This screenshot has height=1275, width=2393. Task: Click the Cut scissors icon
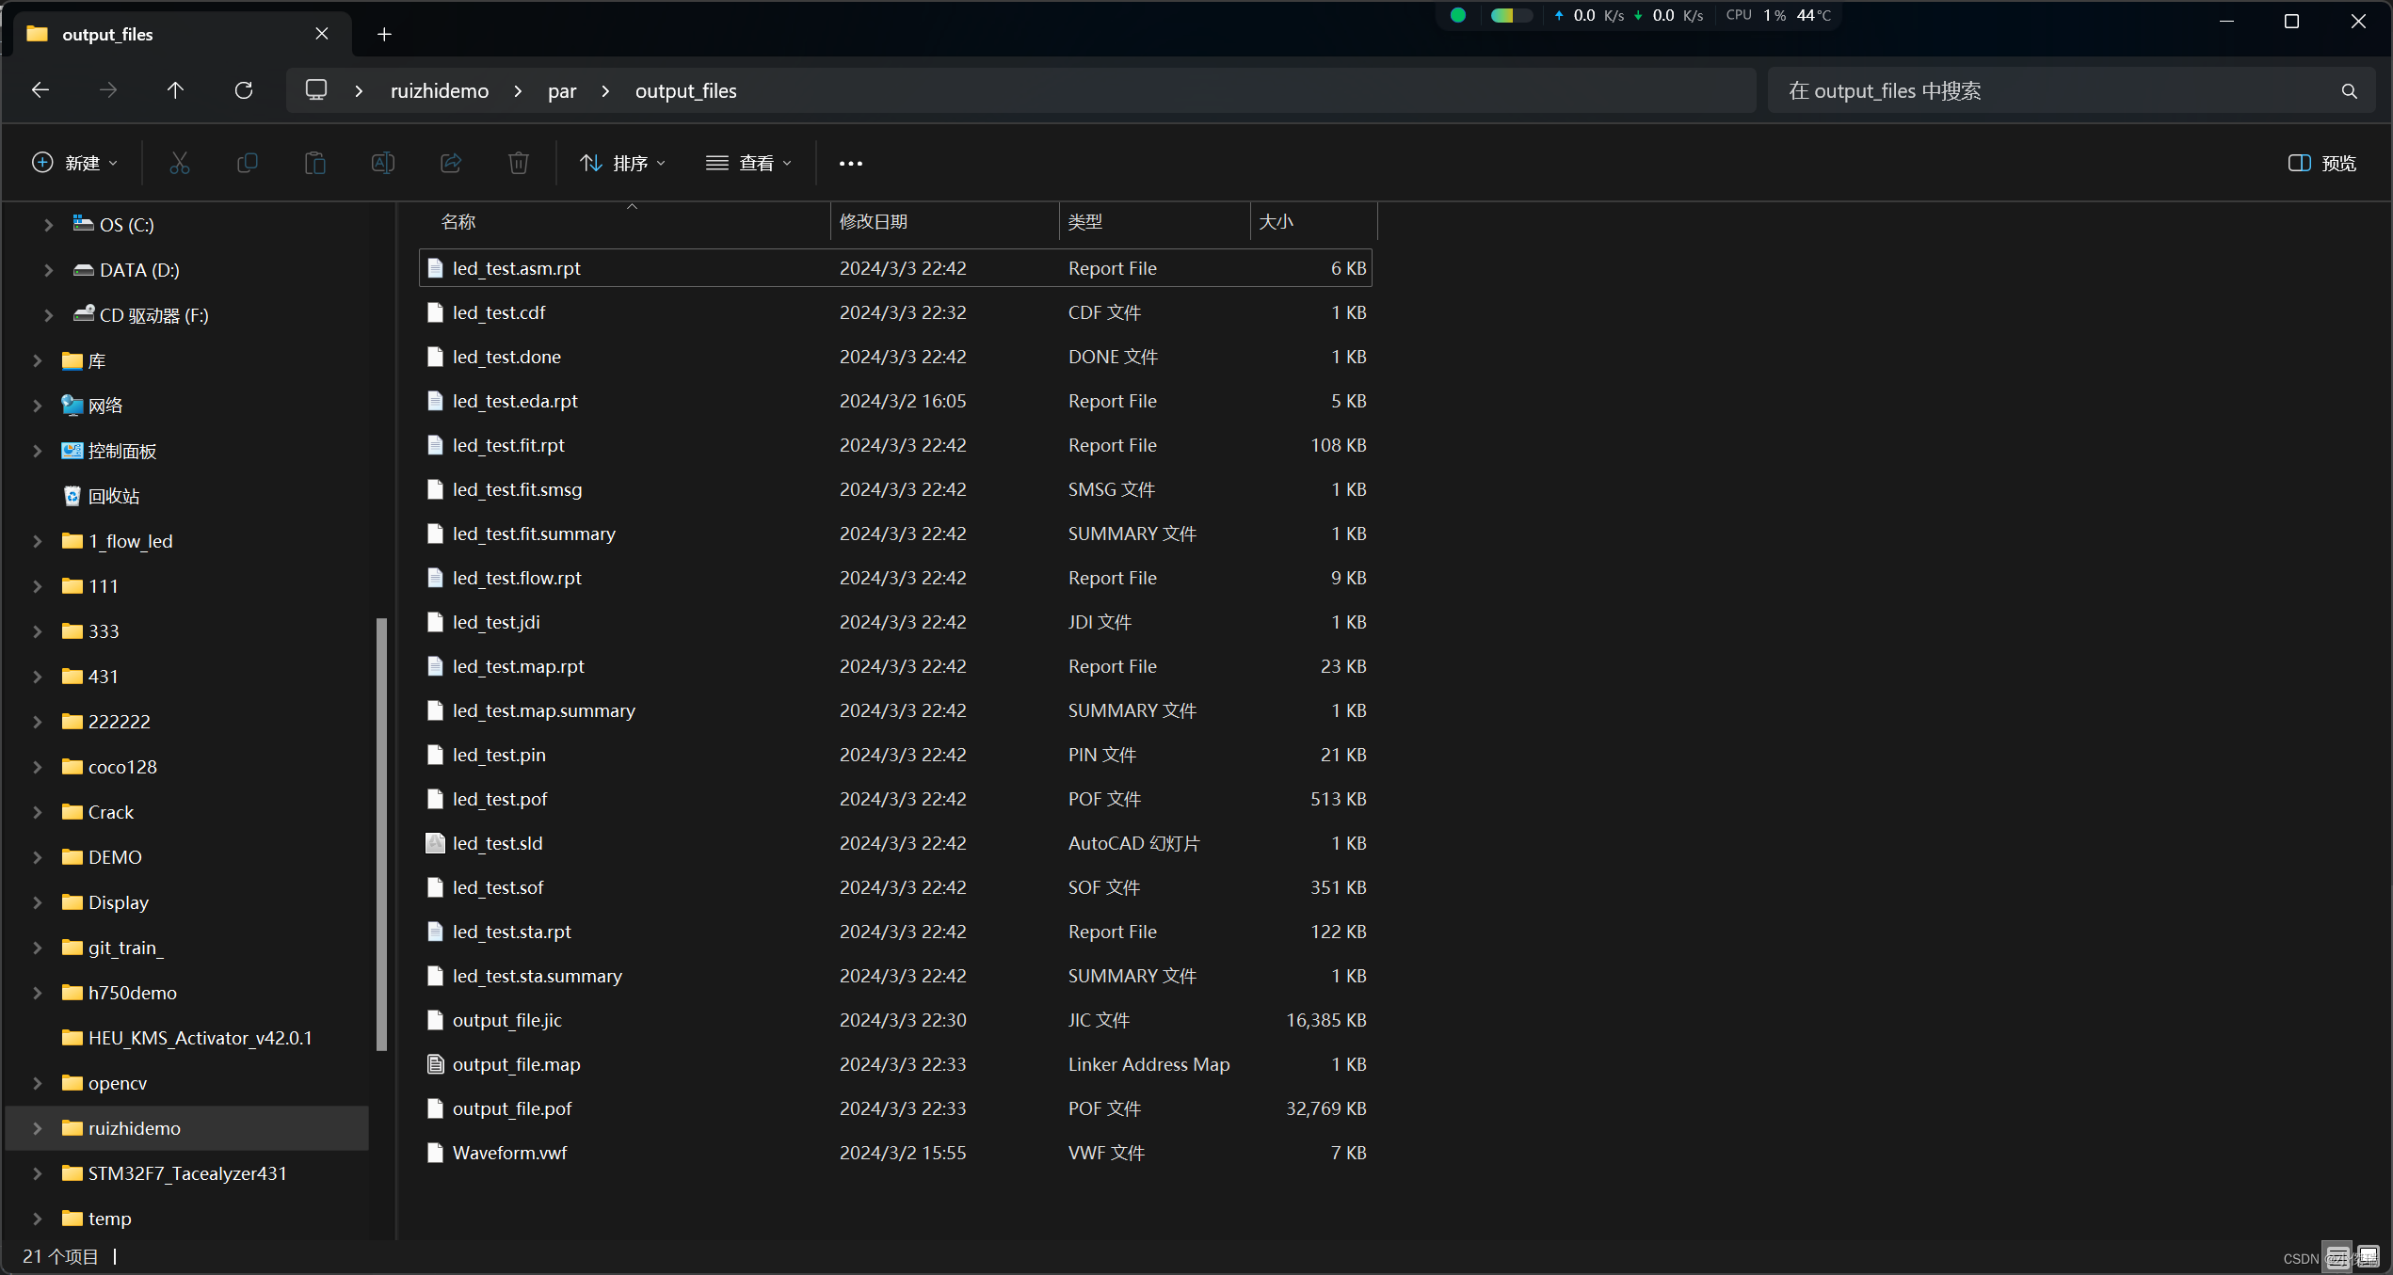(x=179, y=163)
